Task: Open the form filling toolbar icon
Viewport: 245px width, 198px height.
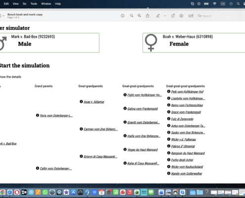Action: click(x=191, y=16)
